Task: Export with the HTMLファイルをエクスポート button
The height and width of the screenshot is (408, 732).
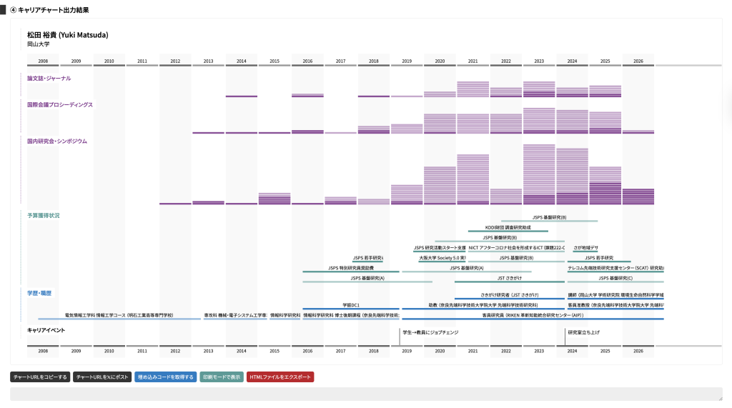Action: click(280, 377)
